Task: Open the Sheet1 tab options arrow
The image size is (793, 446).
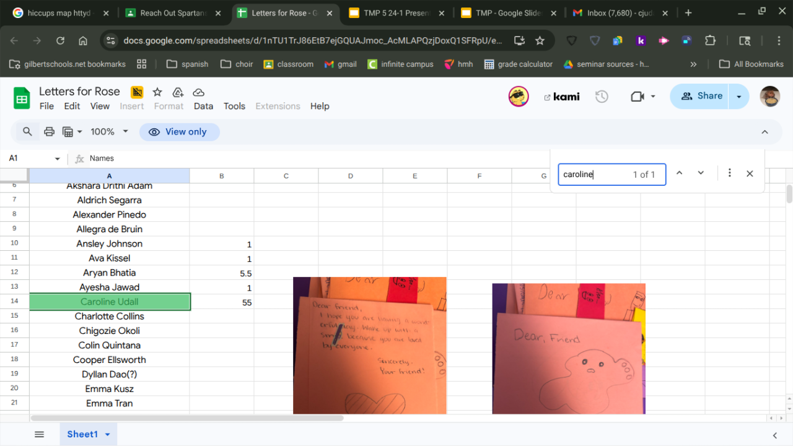Action: coord(107,434)
